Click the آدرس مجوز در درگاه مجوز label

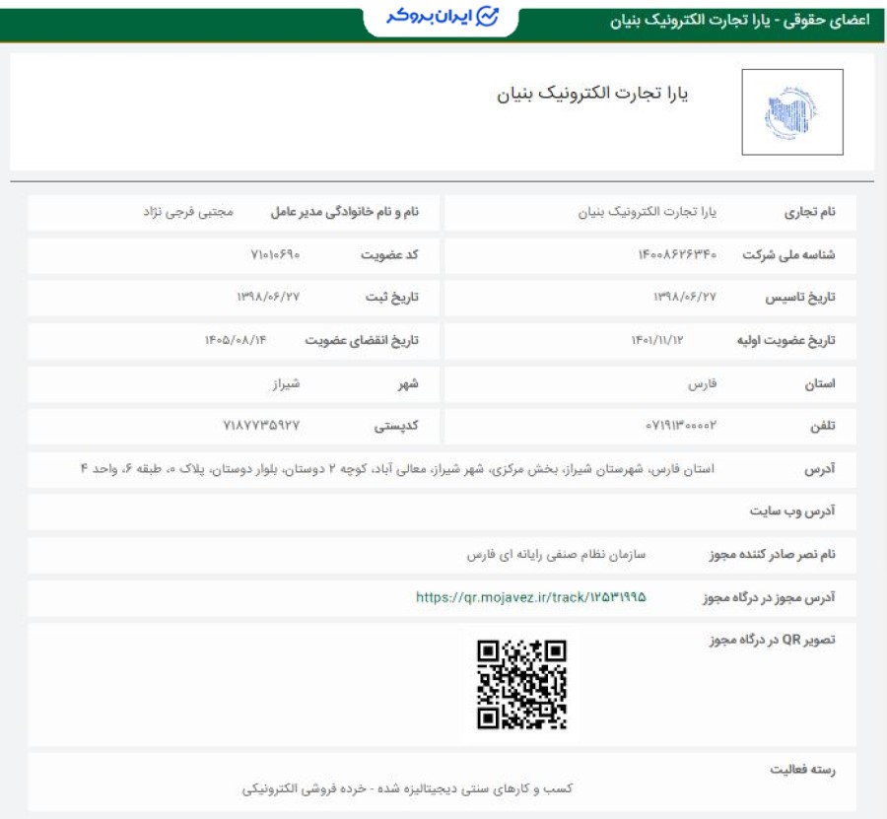pos(769,598)
